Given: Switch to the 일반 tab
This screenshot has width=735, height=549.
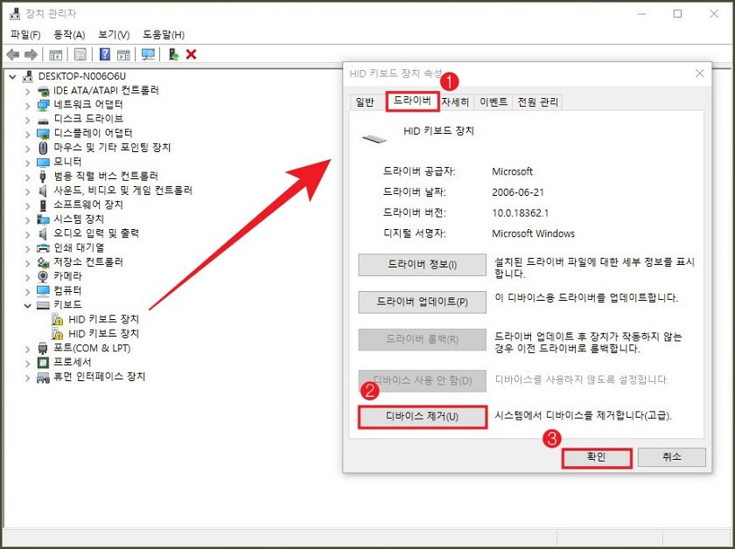Looking at the screenshot, I should pos(365,101).
